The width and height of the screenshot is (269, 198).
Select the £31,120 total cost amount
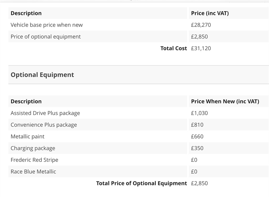click(201, 48)
